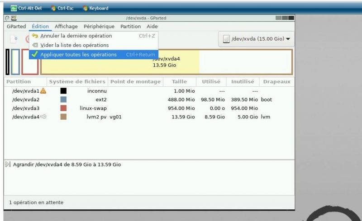Click the '13.59 Gio' size cell in table
The width and height of the screenshot is (362, 221).
183,117
